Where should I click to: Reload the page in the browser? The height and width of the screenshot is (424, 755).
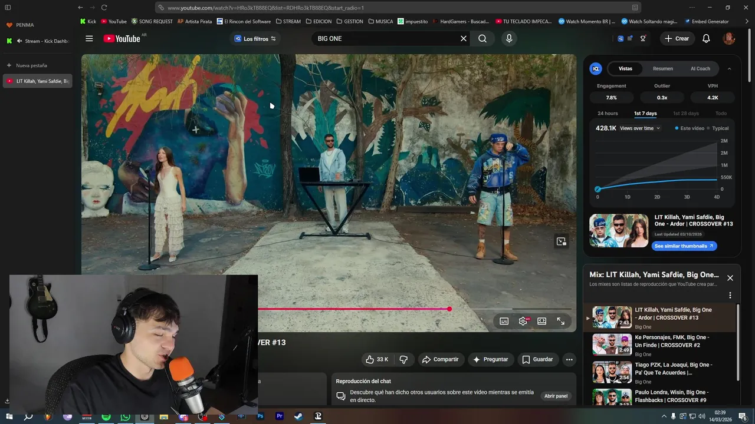pyautogui.click(x=104, y=8)
